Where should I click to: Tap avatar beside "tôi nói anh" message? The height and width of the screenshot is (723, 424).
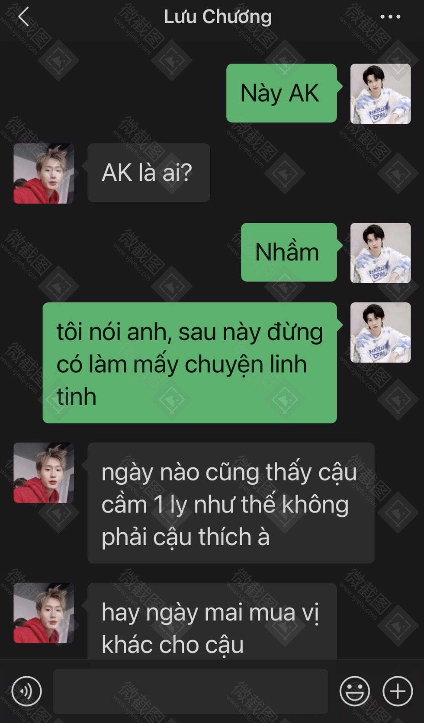pyautogui.click(x=380, y=333)
